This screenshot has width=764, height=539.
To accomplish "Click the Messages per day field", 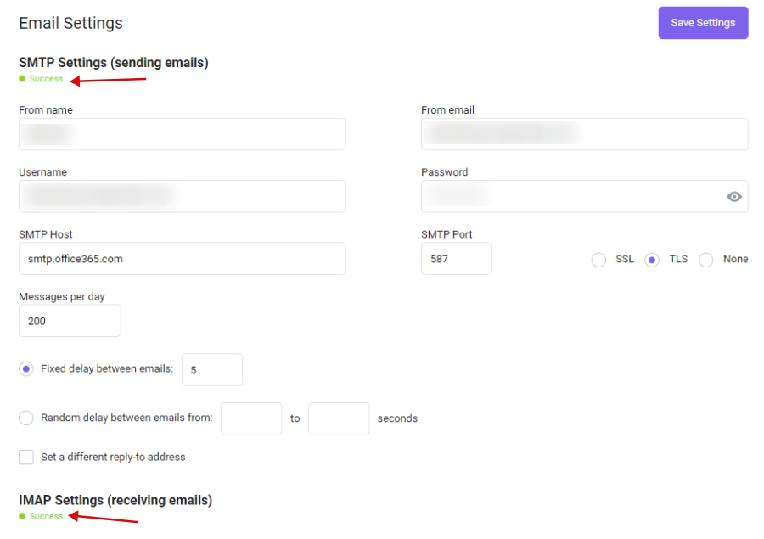I will click(x=70, y=321).
